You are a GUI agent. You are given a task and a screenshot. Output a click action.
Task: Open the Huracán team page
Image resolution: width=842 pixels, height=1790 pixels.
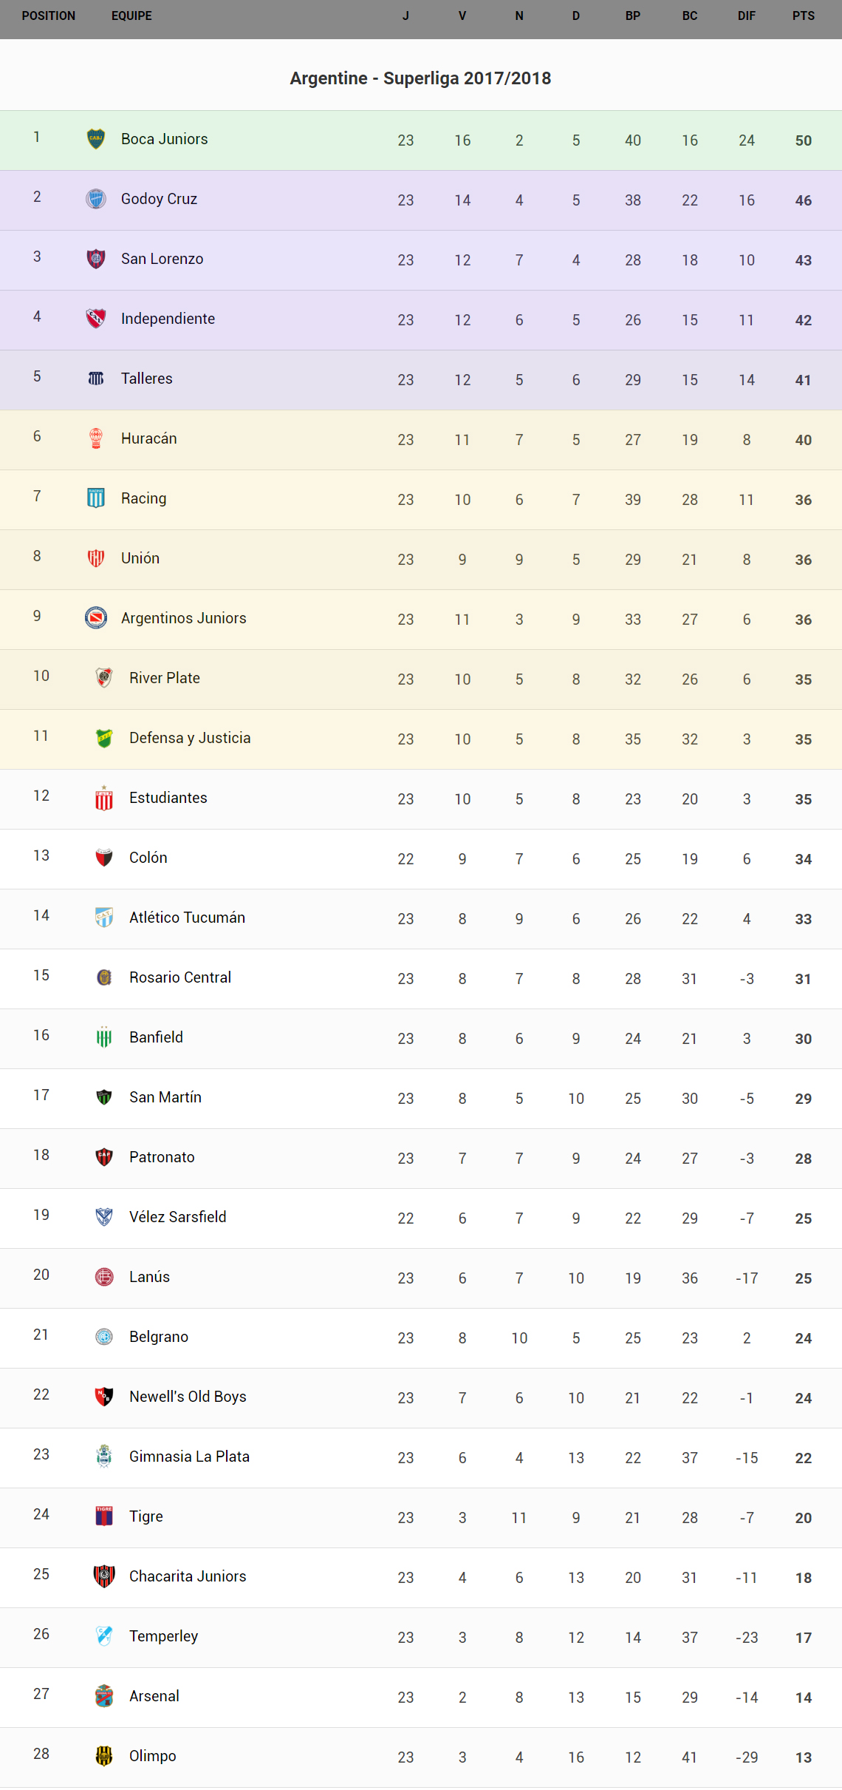pyautogui.click(x=148, y=438)
